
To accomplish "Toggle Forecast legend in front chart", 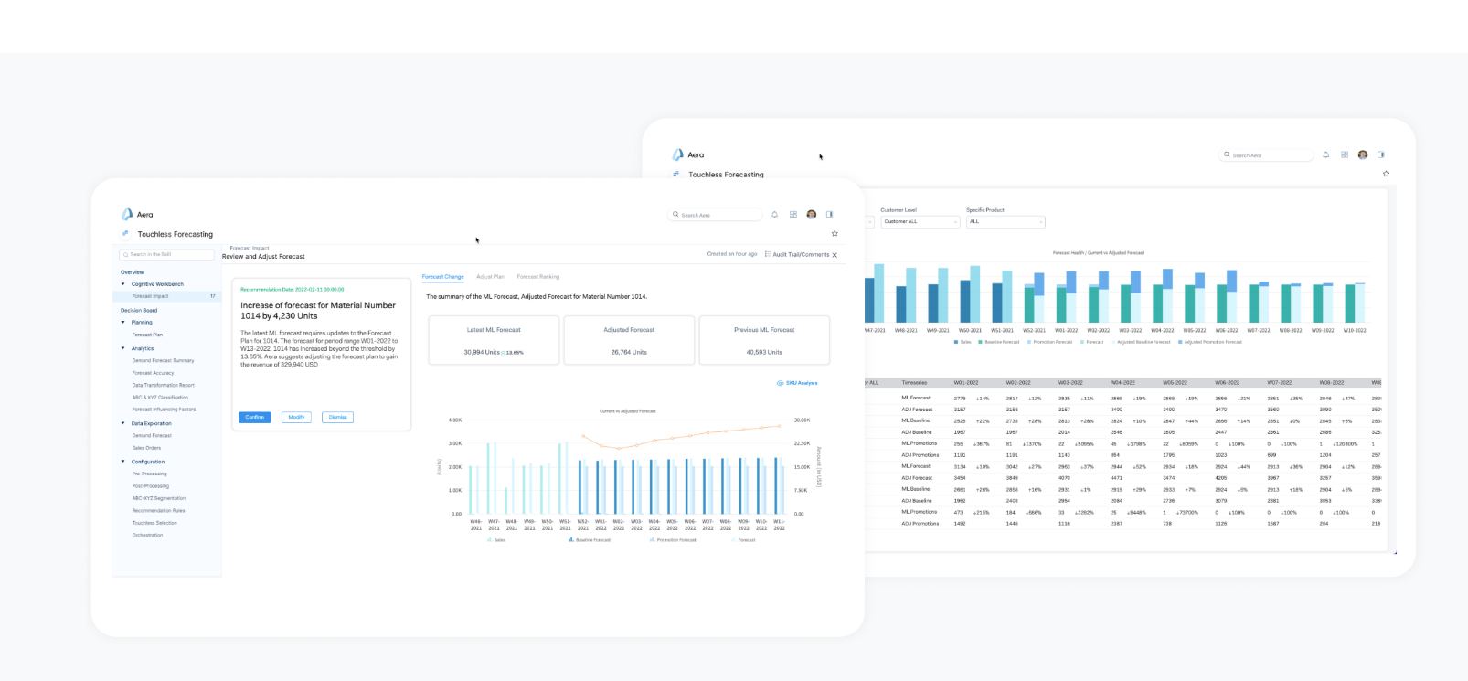I will (744, 540).
